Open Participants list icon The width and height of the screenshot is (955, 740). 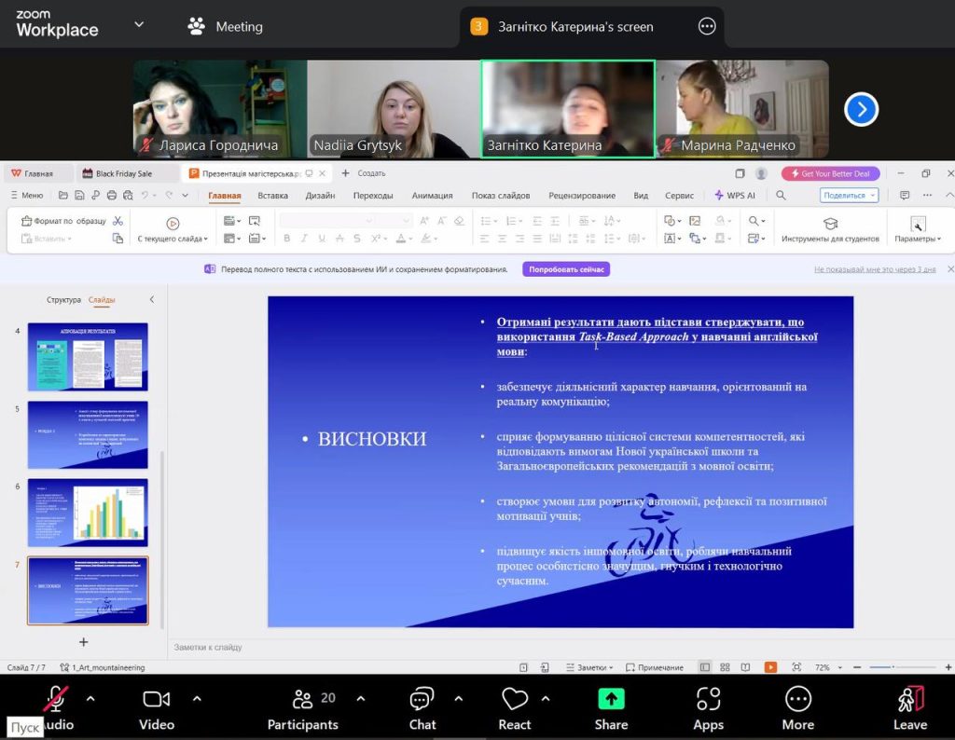[x=302, y=699]
